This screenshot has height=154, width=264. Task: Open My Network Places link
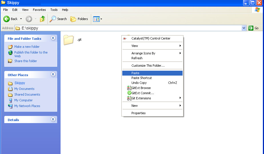[x=27, y=106]
